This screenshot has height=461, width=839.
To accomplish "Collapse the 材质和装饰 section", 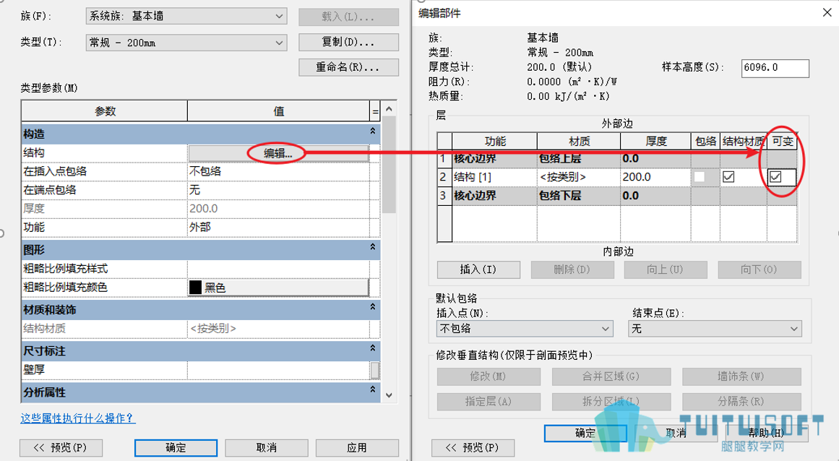I will tap(373, 307).
